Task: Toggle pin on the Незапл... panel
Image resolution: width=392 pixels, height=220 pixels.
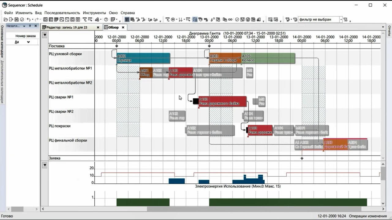Action: pyautogui.click(x=30, y=26)
